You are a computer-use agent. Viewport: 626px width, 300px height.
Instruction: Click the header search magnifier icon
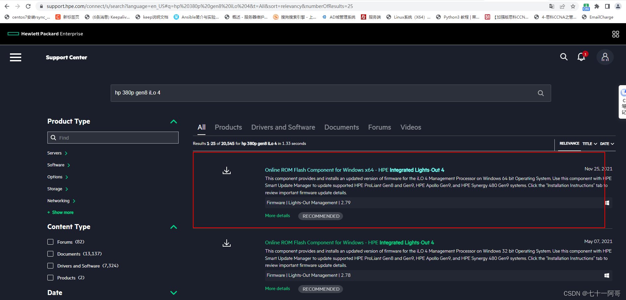[564, 57]
